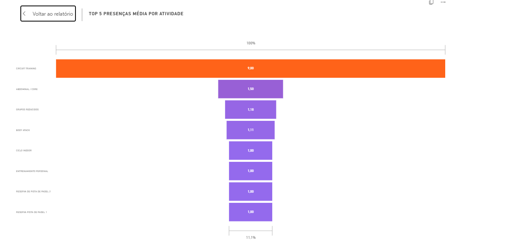This screenshot has height=243, width=505.
Task: Click the Entrenamiento Personal category label
Action: pyautogui.click(x=32, y=171)
